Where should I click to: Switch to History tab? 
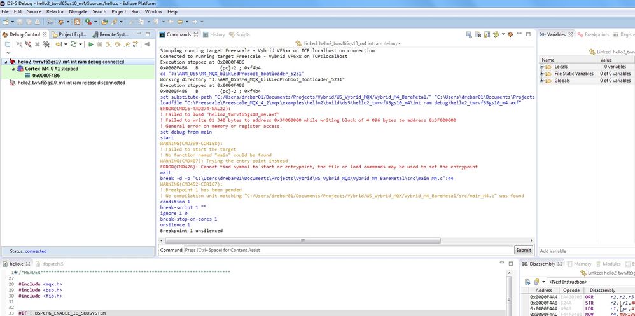[214, 34]
